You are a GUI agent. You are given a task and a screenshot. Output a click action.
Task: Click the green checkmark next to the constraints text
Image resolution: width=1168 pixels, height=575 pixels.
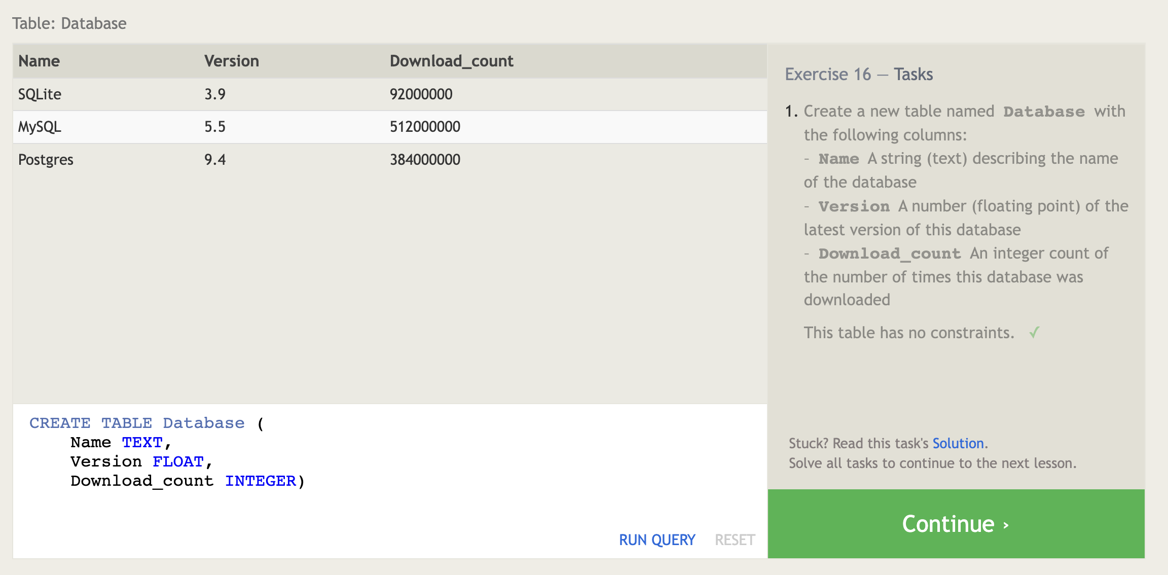pos(1034,333)
